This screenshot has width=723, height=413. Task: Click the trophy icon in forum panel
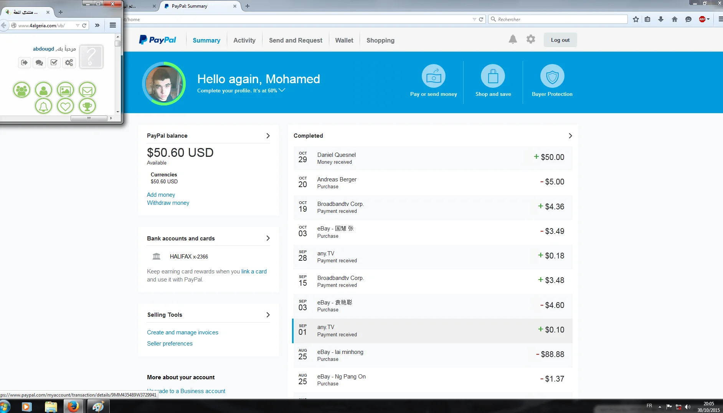[x=87, y=106]
